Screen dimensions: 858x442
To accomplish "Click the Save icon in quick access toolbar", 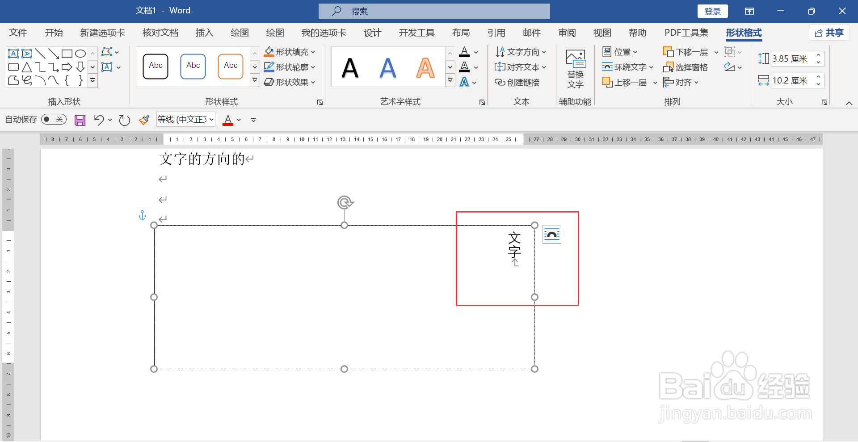I will tap(80, 120).
